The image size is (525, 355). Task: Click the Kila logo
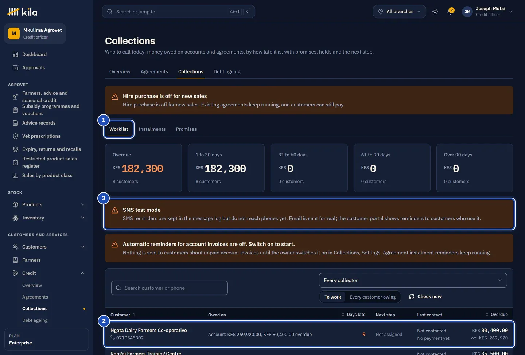tap(22, 12)
